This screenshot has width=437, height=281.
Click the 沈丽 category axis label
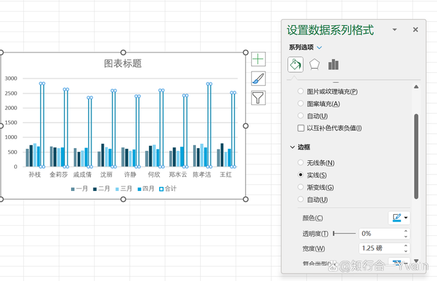pyautogui.click(x=107, y=175)
